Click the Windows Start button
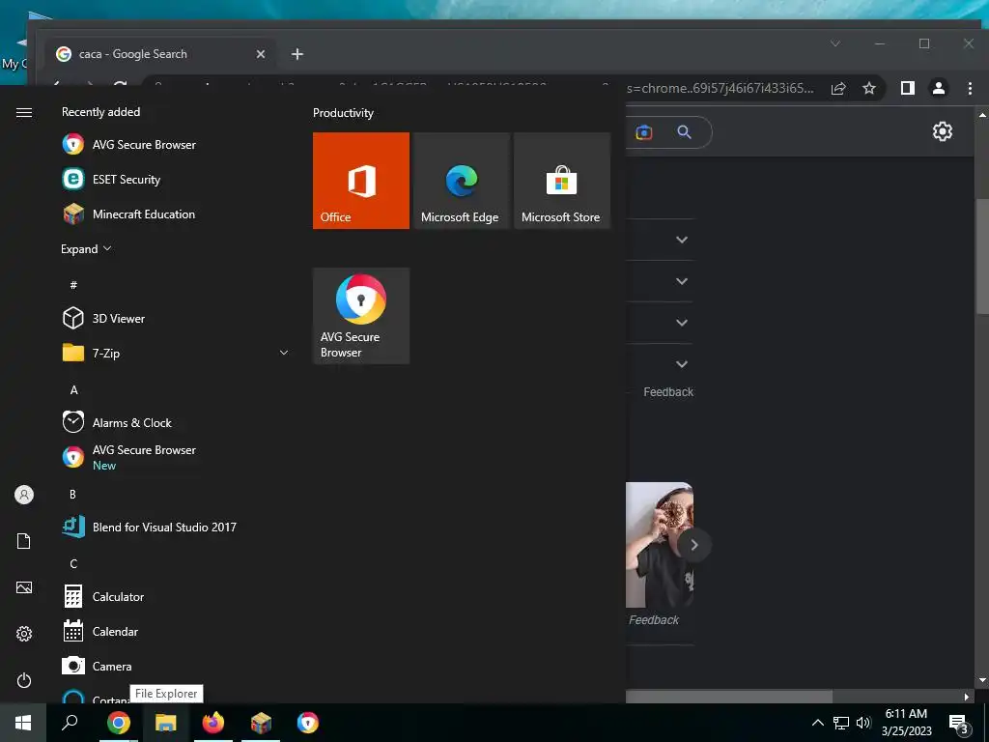 (23, 723)
